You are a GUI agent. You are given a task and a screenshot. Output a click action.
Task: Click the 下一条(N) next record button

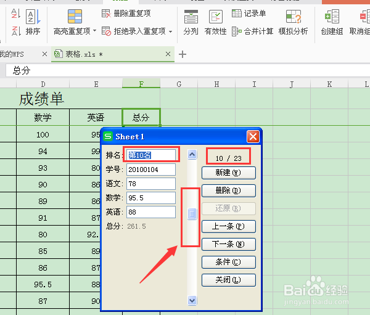pyautogui.click(x=228, y=244)
